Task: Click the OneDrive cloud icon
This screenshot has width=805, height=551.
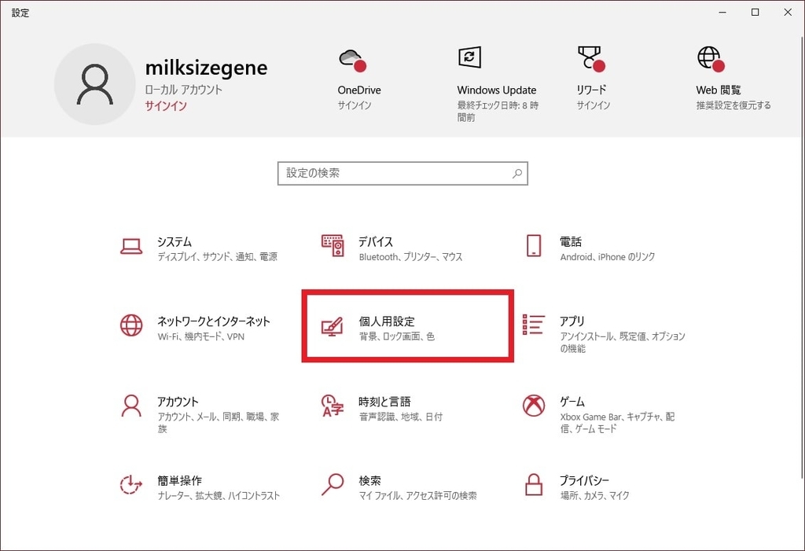Action: [353, 60]
